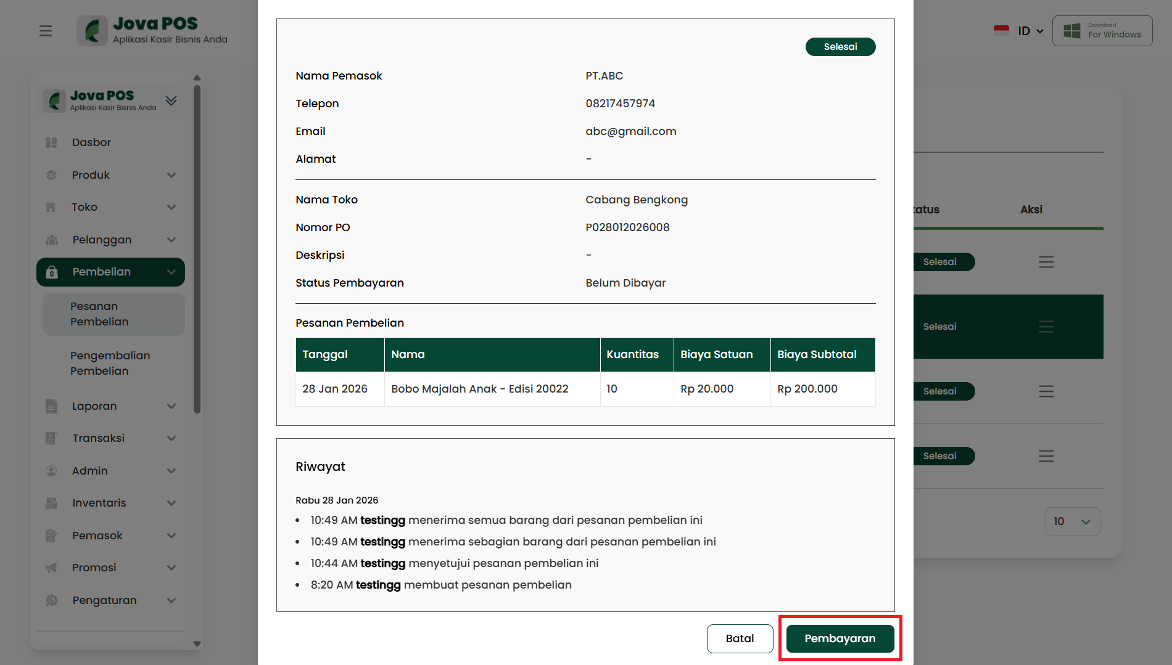Open the rows-per-page dropdown showing 10

click(x=1072, y=521)
